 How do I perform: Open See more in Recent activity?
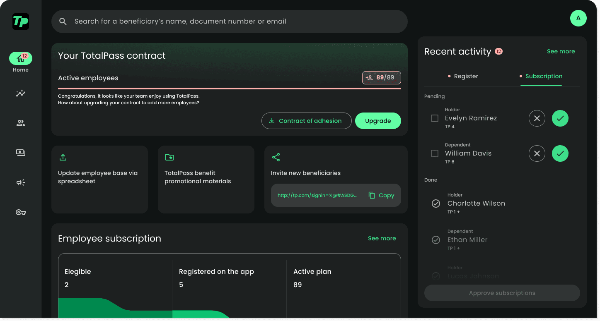click(561, 51)
